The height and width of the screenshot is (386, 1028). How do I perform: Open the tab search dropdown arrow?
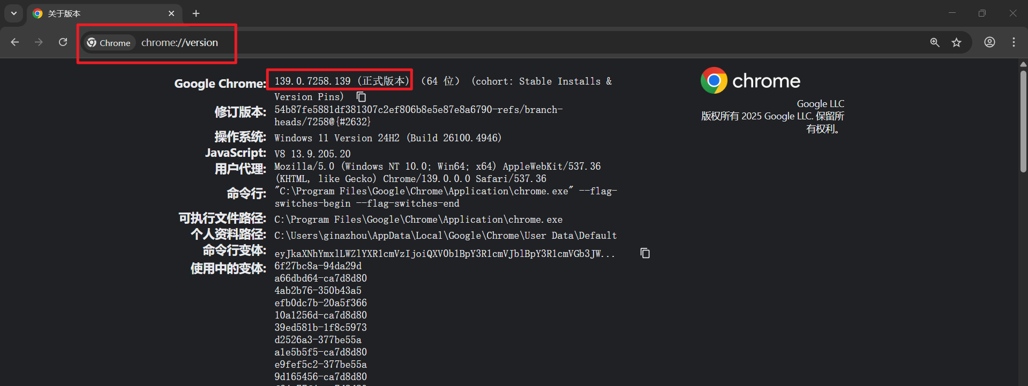pyautogui.click(x=14, y=13)
